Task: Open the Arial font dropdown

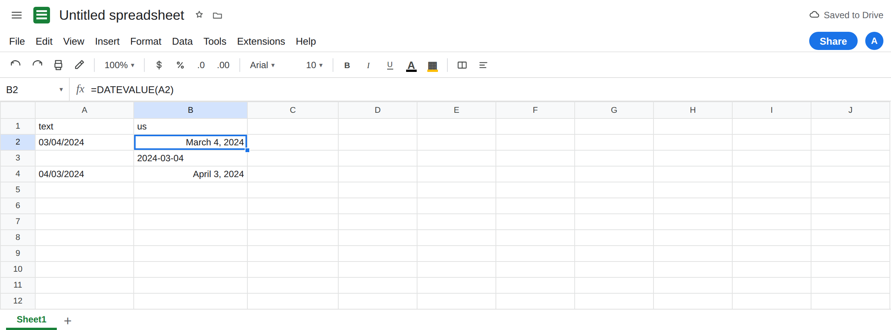Action: 262,65
